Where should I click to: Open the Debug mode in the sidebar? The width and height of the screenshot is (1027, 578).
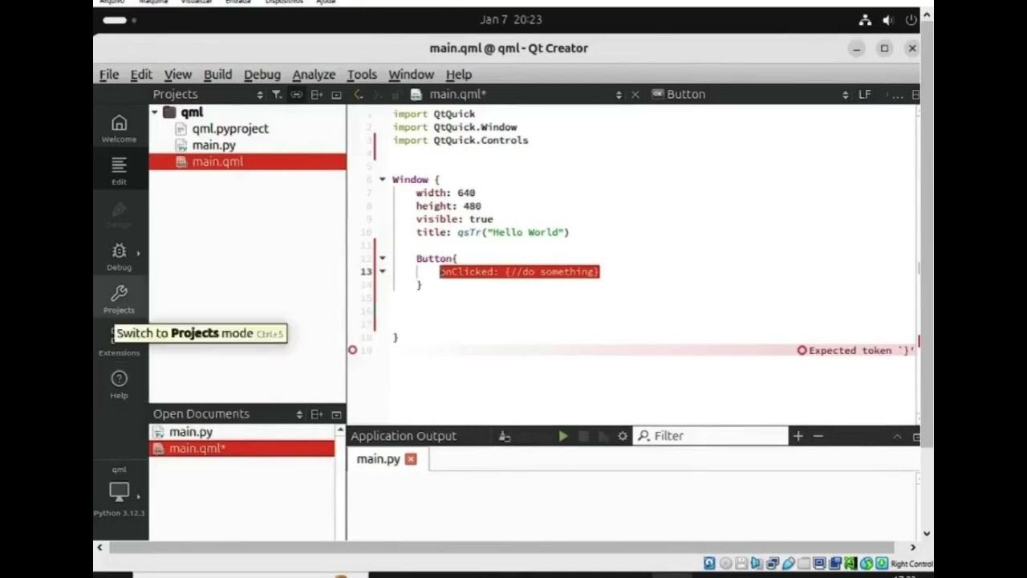point(119,256)
